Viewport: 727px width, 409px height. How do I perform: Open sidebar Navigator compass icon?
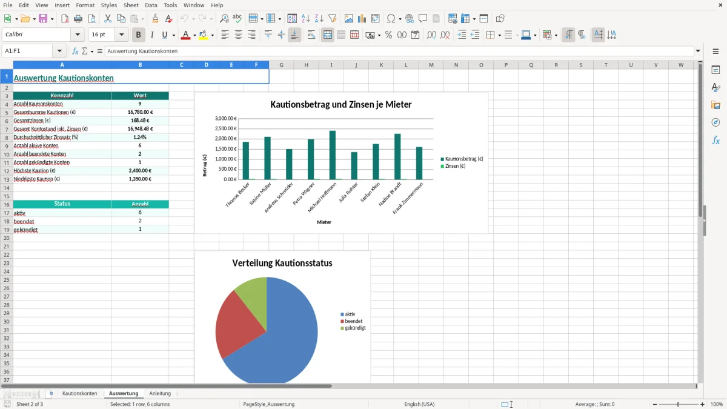715,123
